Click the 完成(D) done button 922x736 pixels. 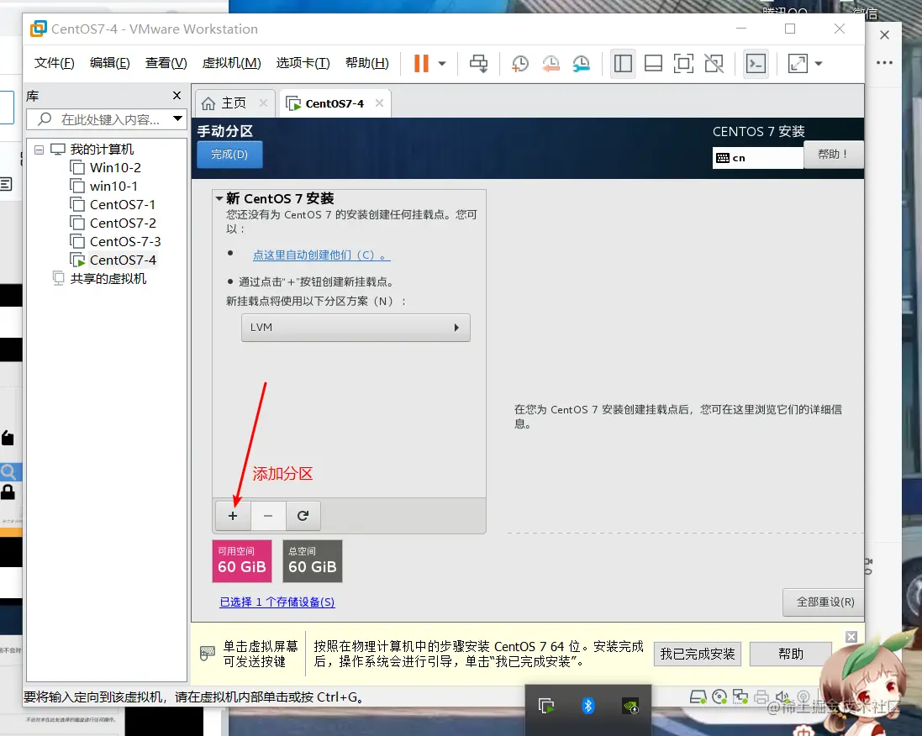point(229,155)
